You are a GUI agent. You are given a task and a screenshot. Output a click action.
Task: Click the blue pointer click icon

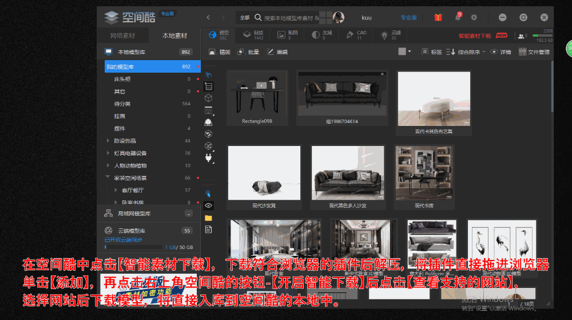point(208,193)
